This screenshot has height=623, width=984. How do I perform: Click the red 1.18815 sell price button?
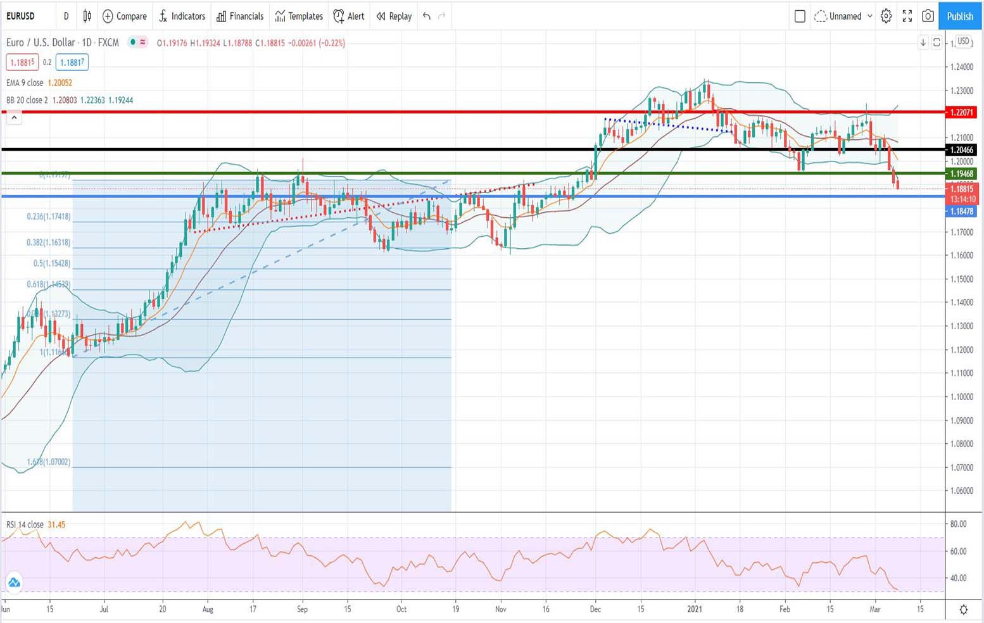pos(22,62)
